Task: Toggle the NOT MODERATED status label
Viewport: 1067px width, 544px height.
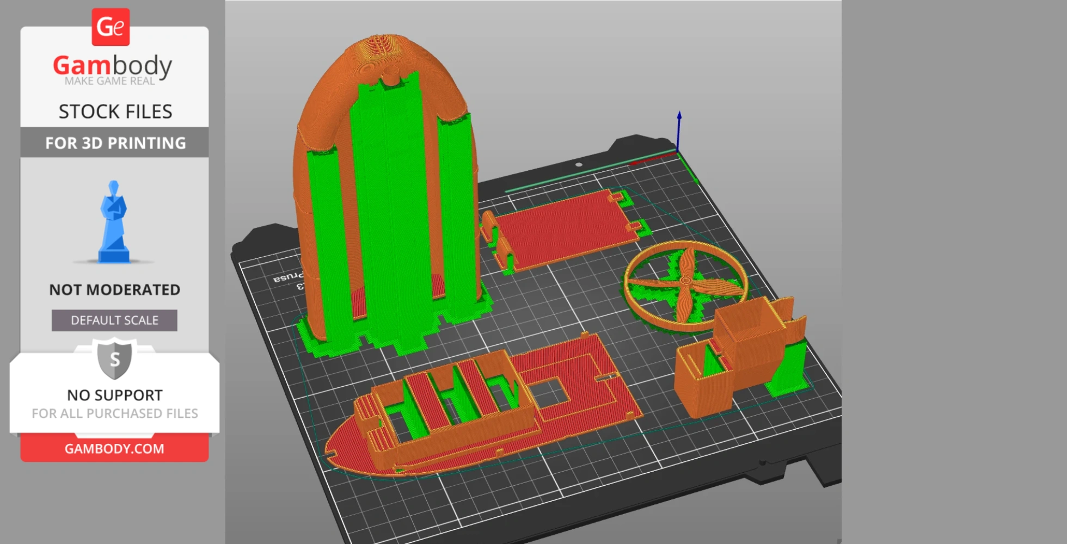Action: pos(114,289)
